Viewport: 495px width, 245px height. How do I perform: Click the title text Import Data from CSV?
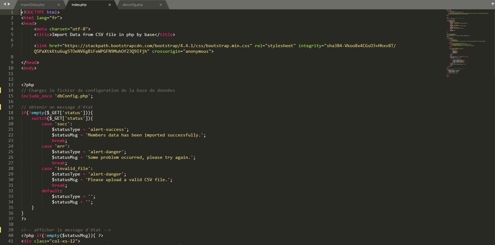103,35
